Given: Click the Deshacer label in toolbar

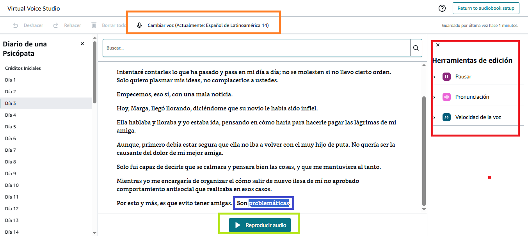Looking at the screenshot, I should tap(34, 25).
